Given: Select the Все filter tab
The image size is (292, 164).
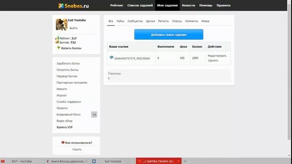Looking at the screenshot, I should pyautogui.click(x=111, y=21).
